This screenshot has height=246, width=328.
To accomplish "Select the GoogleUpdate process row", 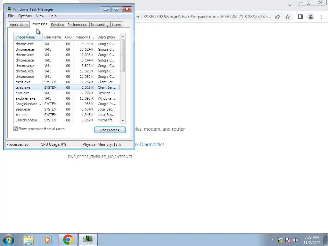I will [x=67, y=104].
